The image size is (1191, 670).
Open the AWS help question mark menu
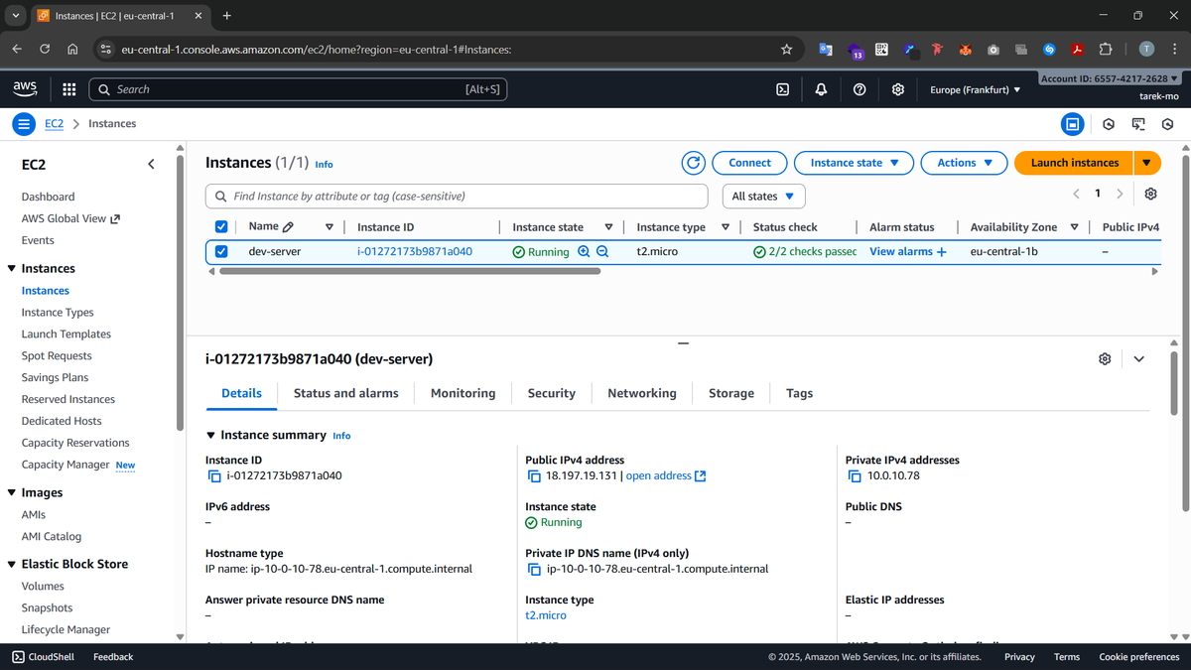860,89
